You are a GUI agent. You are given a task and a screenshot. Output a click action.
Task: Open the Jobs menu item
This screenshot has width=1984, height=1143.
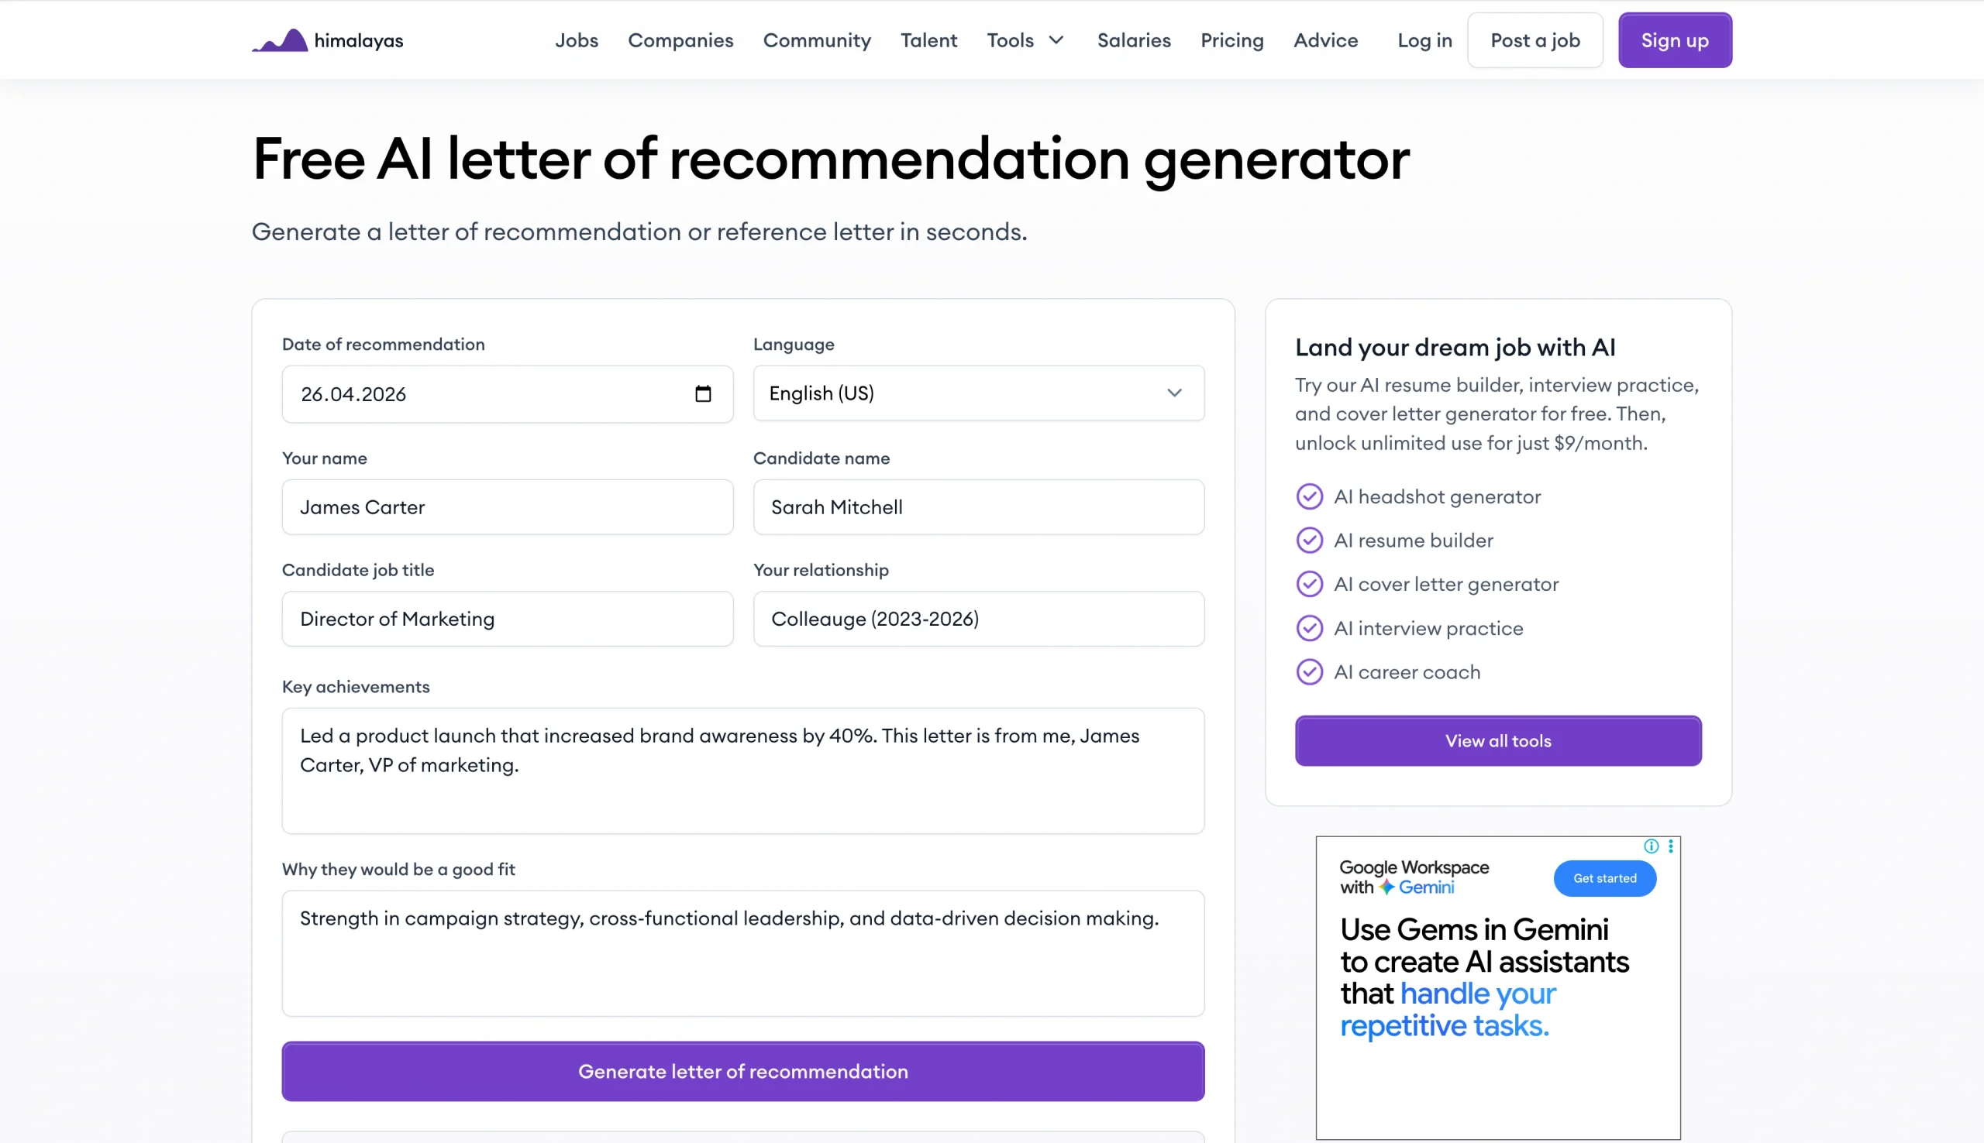click(577, 40)
